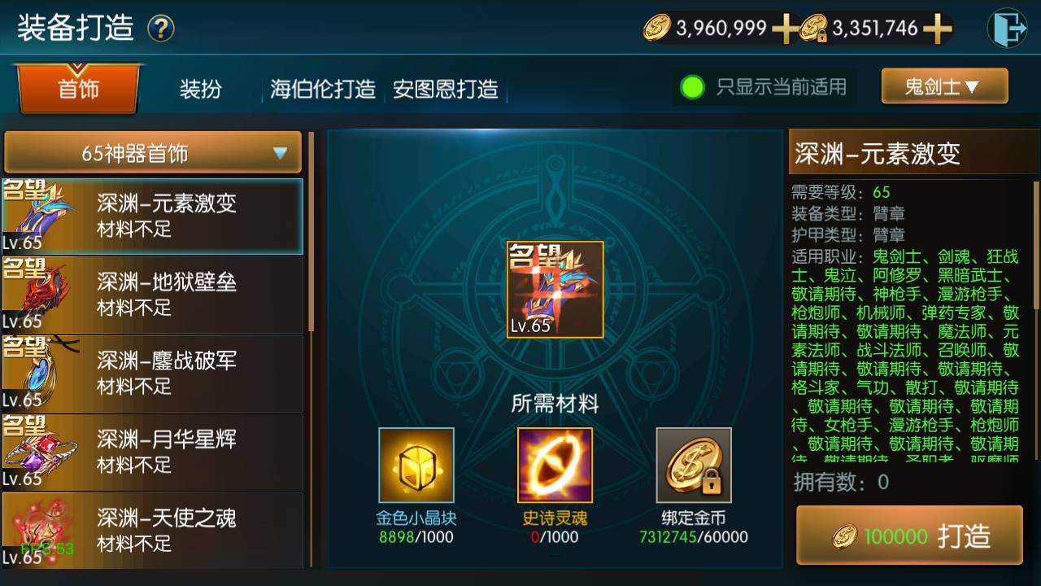The width and height of the screenshot is (1041, 586).
Task: Open the 鬼剑士 class dropdown
Action: pyautogui.click(x=944, y=86)
